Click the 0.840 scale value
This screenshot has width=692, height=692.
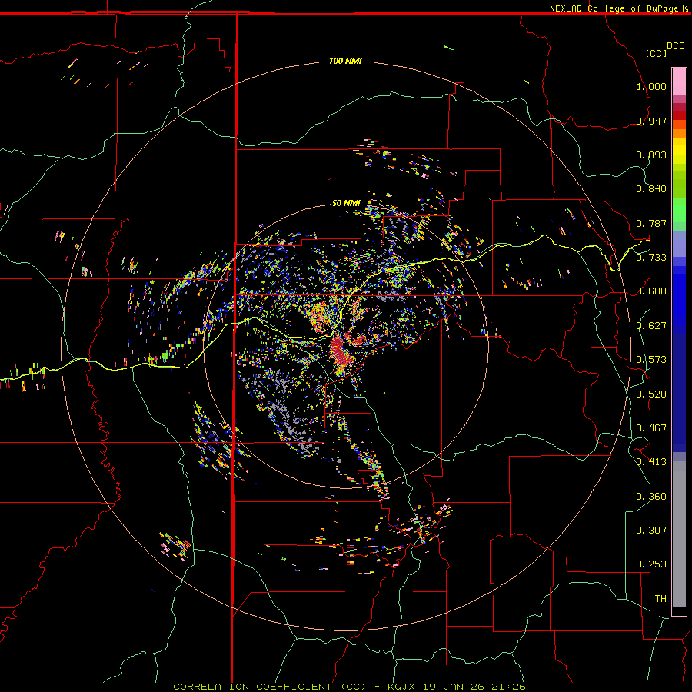pos(651,189)
